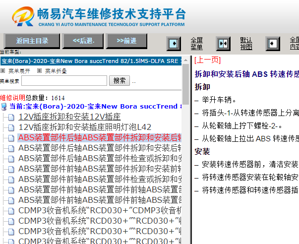Click the scroll-up arrow of menu panel

point(185,60)
